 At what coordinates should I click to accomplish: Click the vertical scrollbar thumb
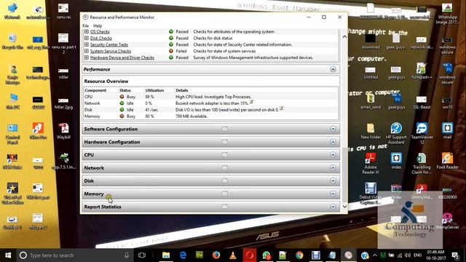[x=344, y=175]
